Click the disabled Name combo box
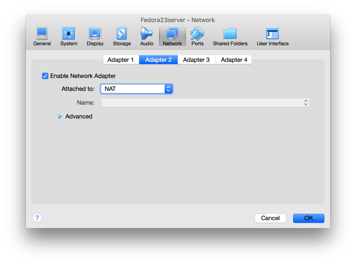 [205, 103]
